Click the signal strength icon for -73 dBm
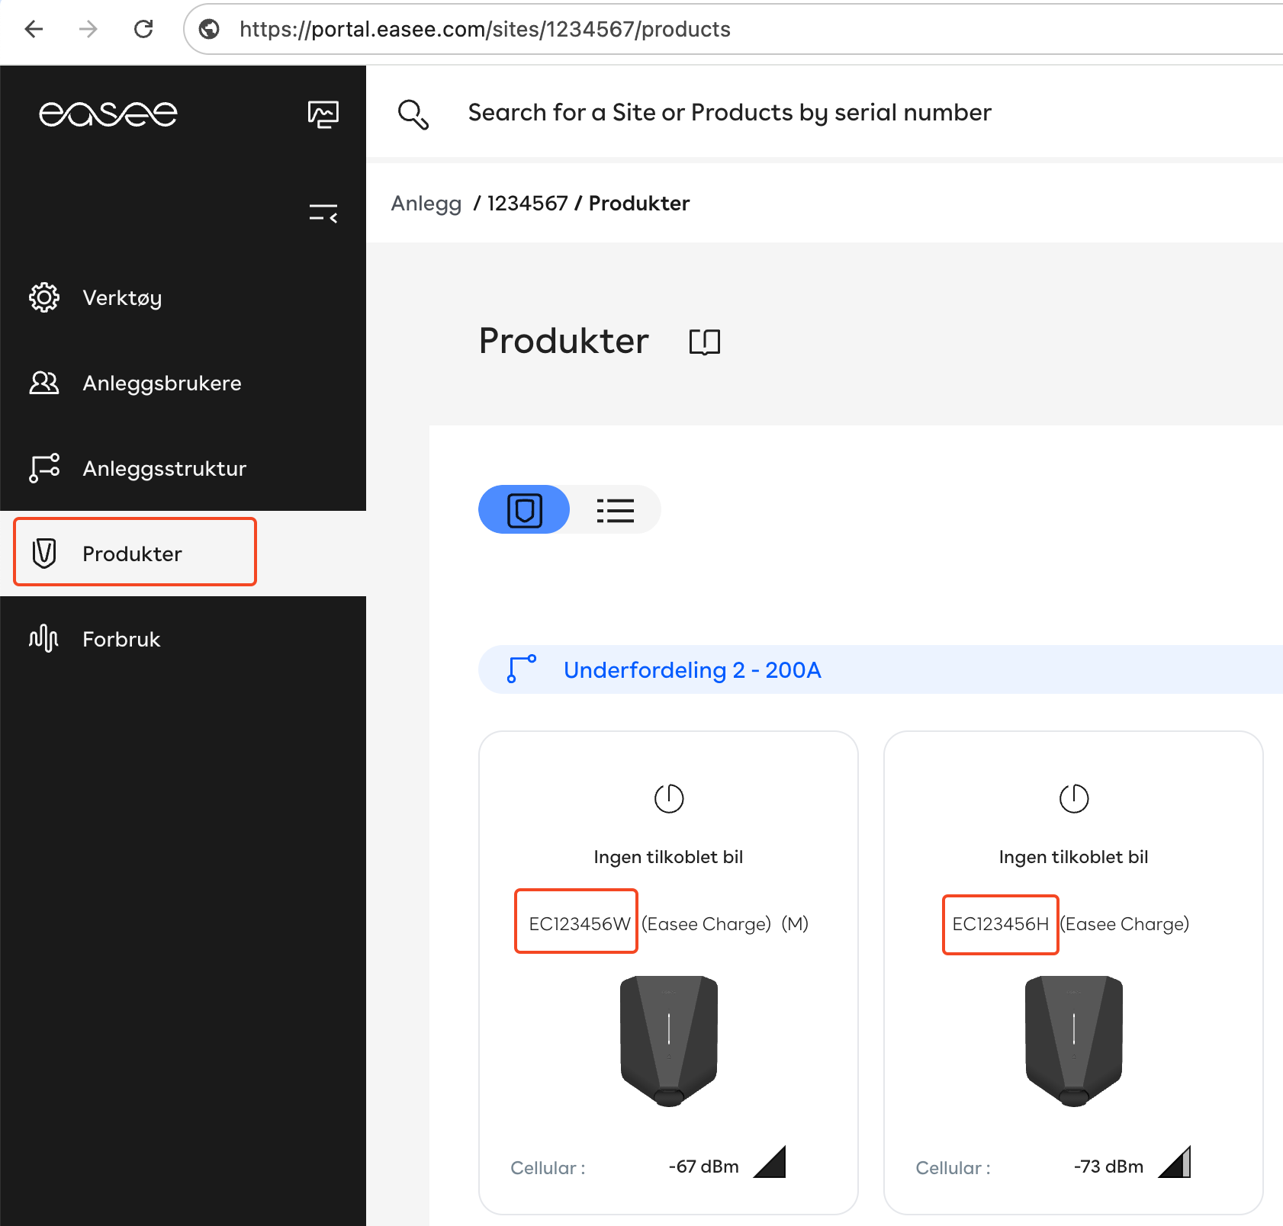The width and height of the screenshot is (1283, 1226). pos(1175,1162)
